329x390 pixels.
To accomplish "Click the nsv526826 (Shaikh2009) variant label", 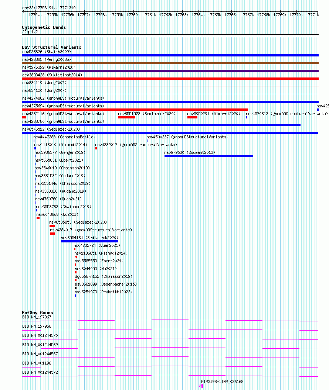I will [47, 52].
